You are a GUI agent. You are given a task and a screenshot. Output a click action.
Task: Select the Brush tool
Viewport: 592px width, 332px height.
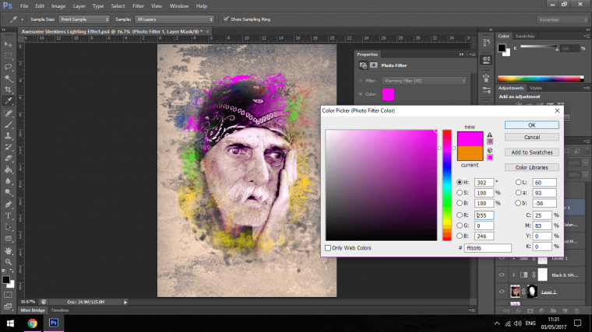[x=8, y=124]
